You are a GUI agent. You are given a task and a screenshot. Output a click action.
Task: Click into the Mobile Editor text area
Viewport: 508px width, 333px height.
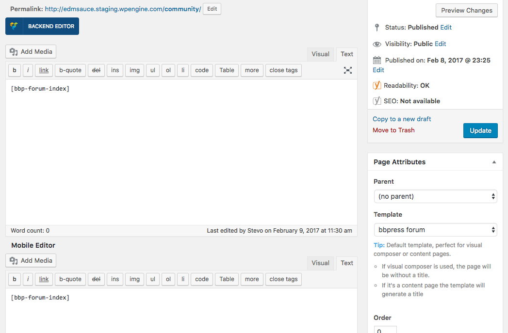coord(181,311)
